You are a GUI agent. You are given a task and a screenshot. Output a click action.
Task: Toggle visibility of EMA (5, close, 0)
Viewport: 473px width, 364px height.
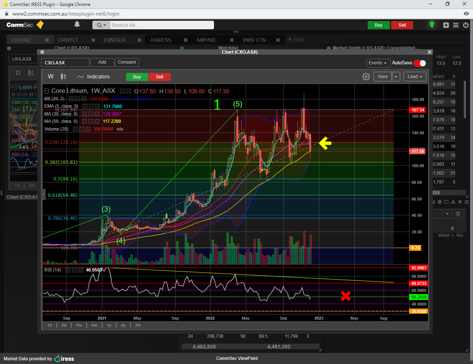click(x=85, y=106)
